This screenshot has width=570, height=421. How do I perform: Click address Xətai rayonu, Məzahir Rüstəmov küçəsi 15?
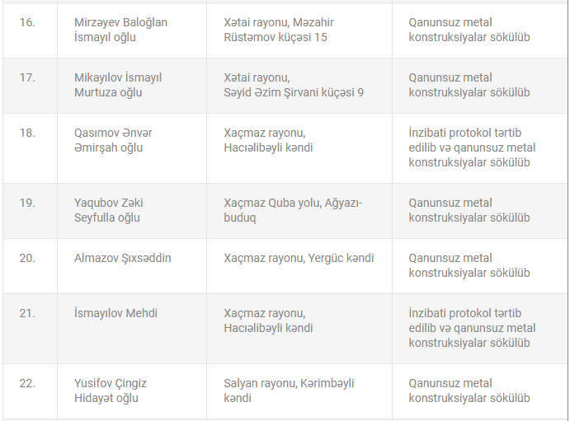click(x=279, y=30)
